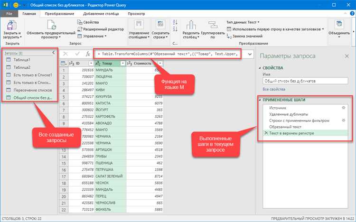The height and width of the screenshot is (222, 356).
Task: Switch to the Преобразование tab
Action: coord(59,14)
